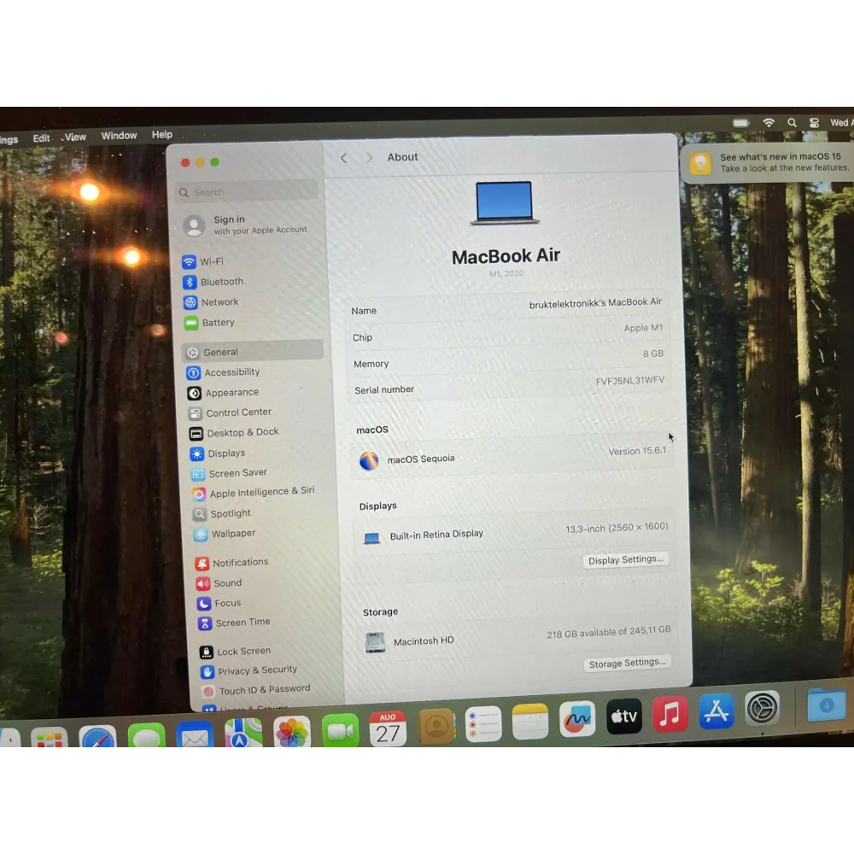Open the Window menu
This screenshot has height=854, width=854.
click(x=119, y=136)
